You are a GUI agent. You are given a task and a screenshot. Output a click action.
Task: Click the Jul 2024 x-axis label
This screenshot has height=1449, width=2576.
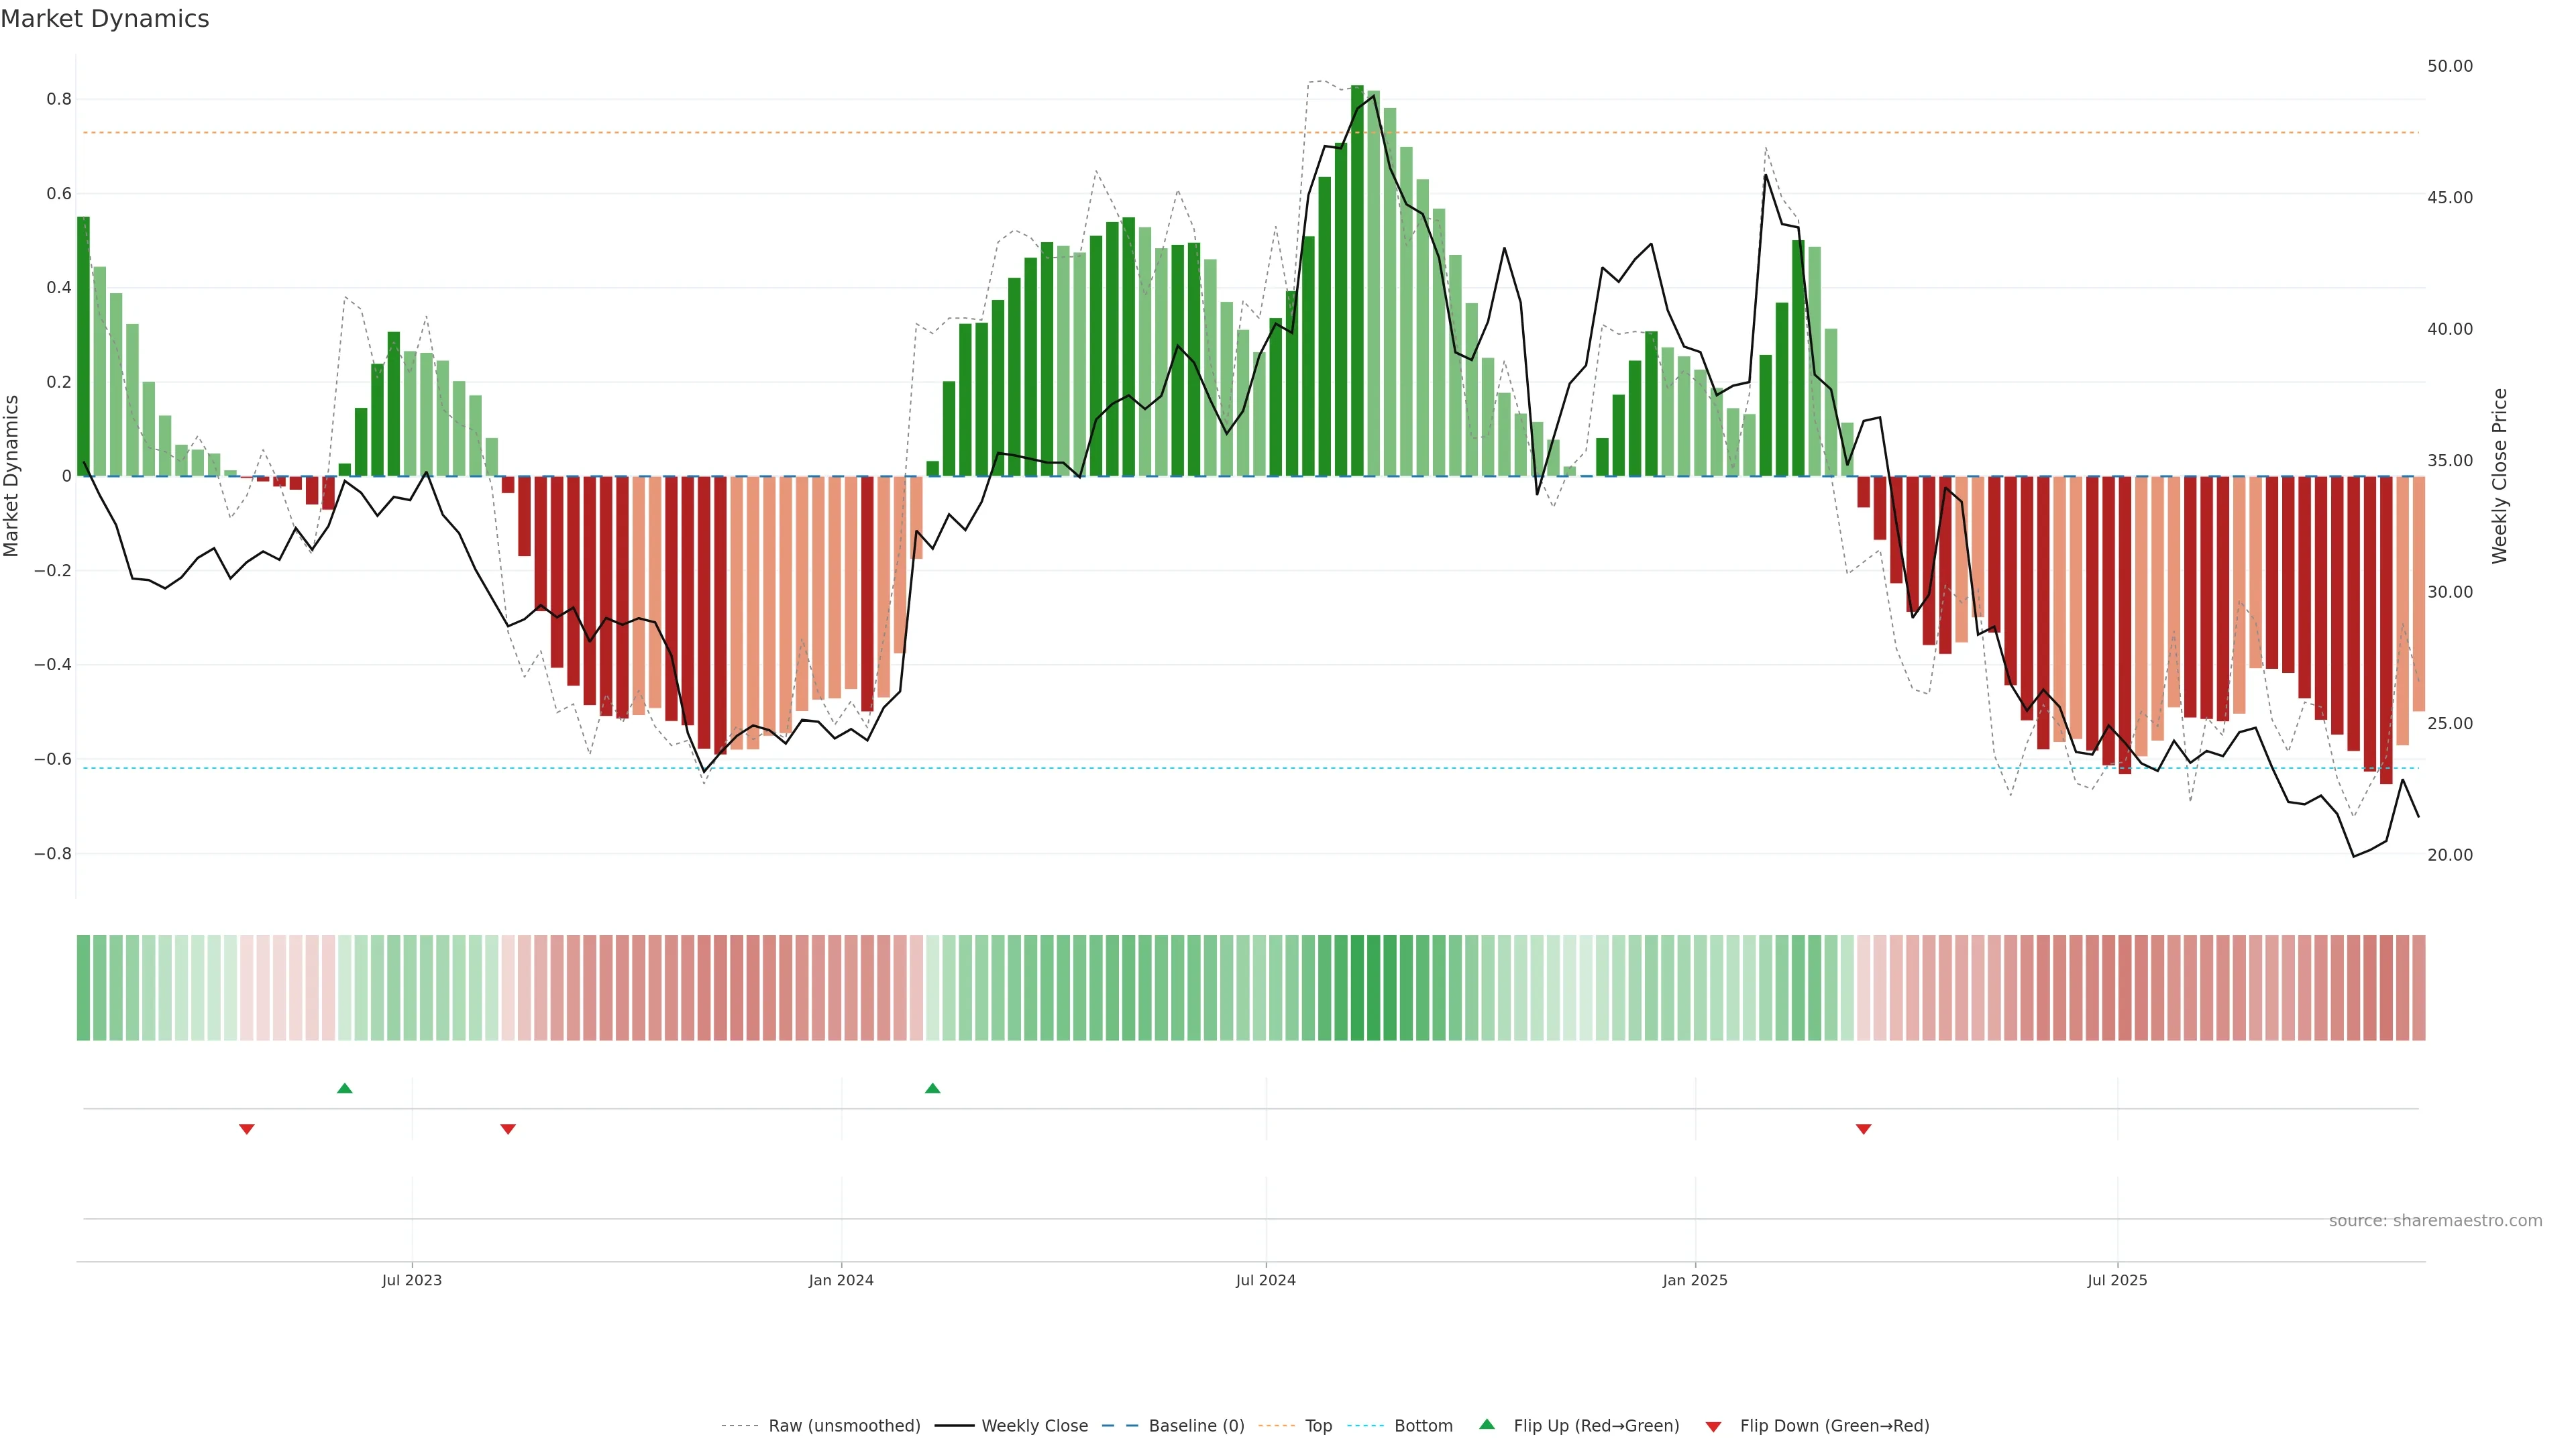click(1265, 1280)
